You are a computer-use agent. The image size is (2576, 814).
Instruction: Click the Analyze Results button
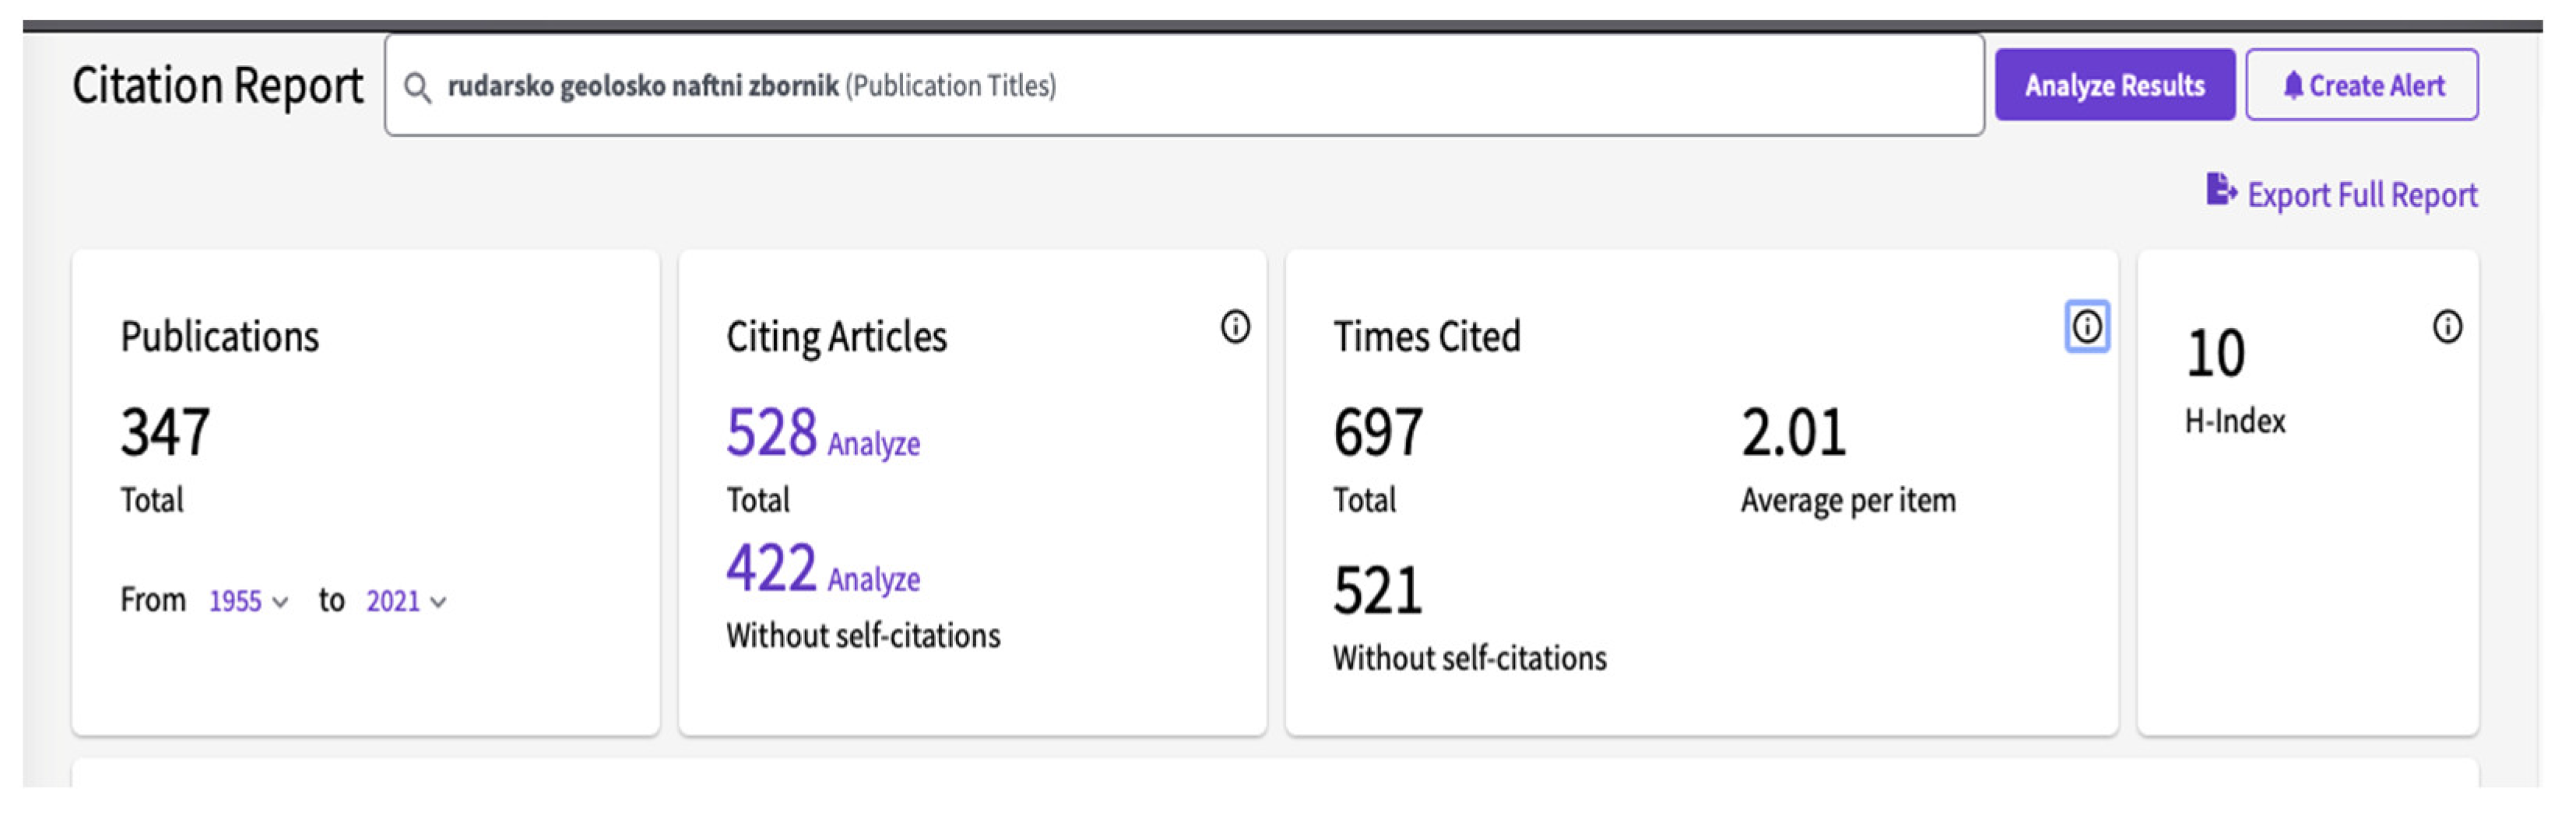[2114, 86]
